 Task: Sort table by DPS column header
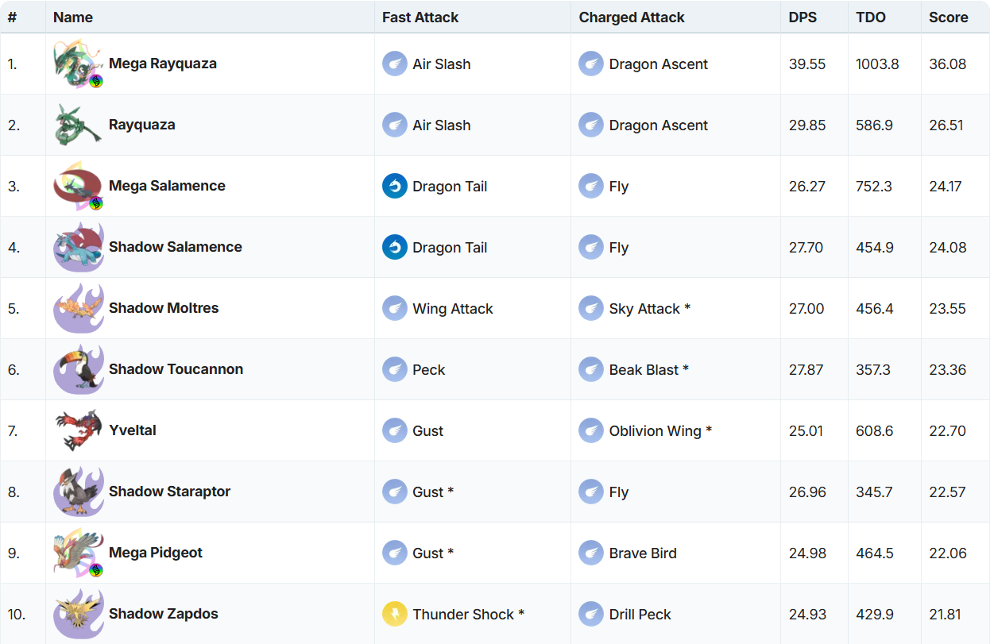click(x=803, y=17)
